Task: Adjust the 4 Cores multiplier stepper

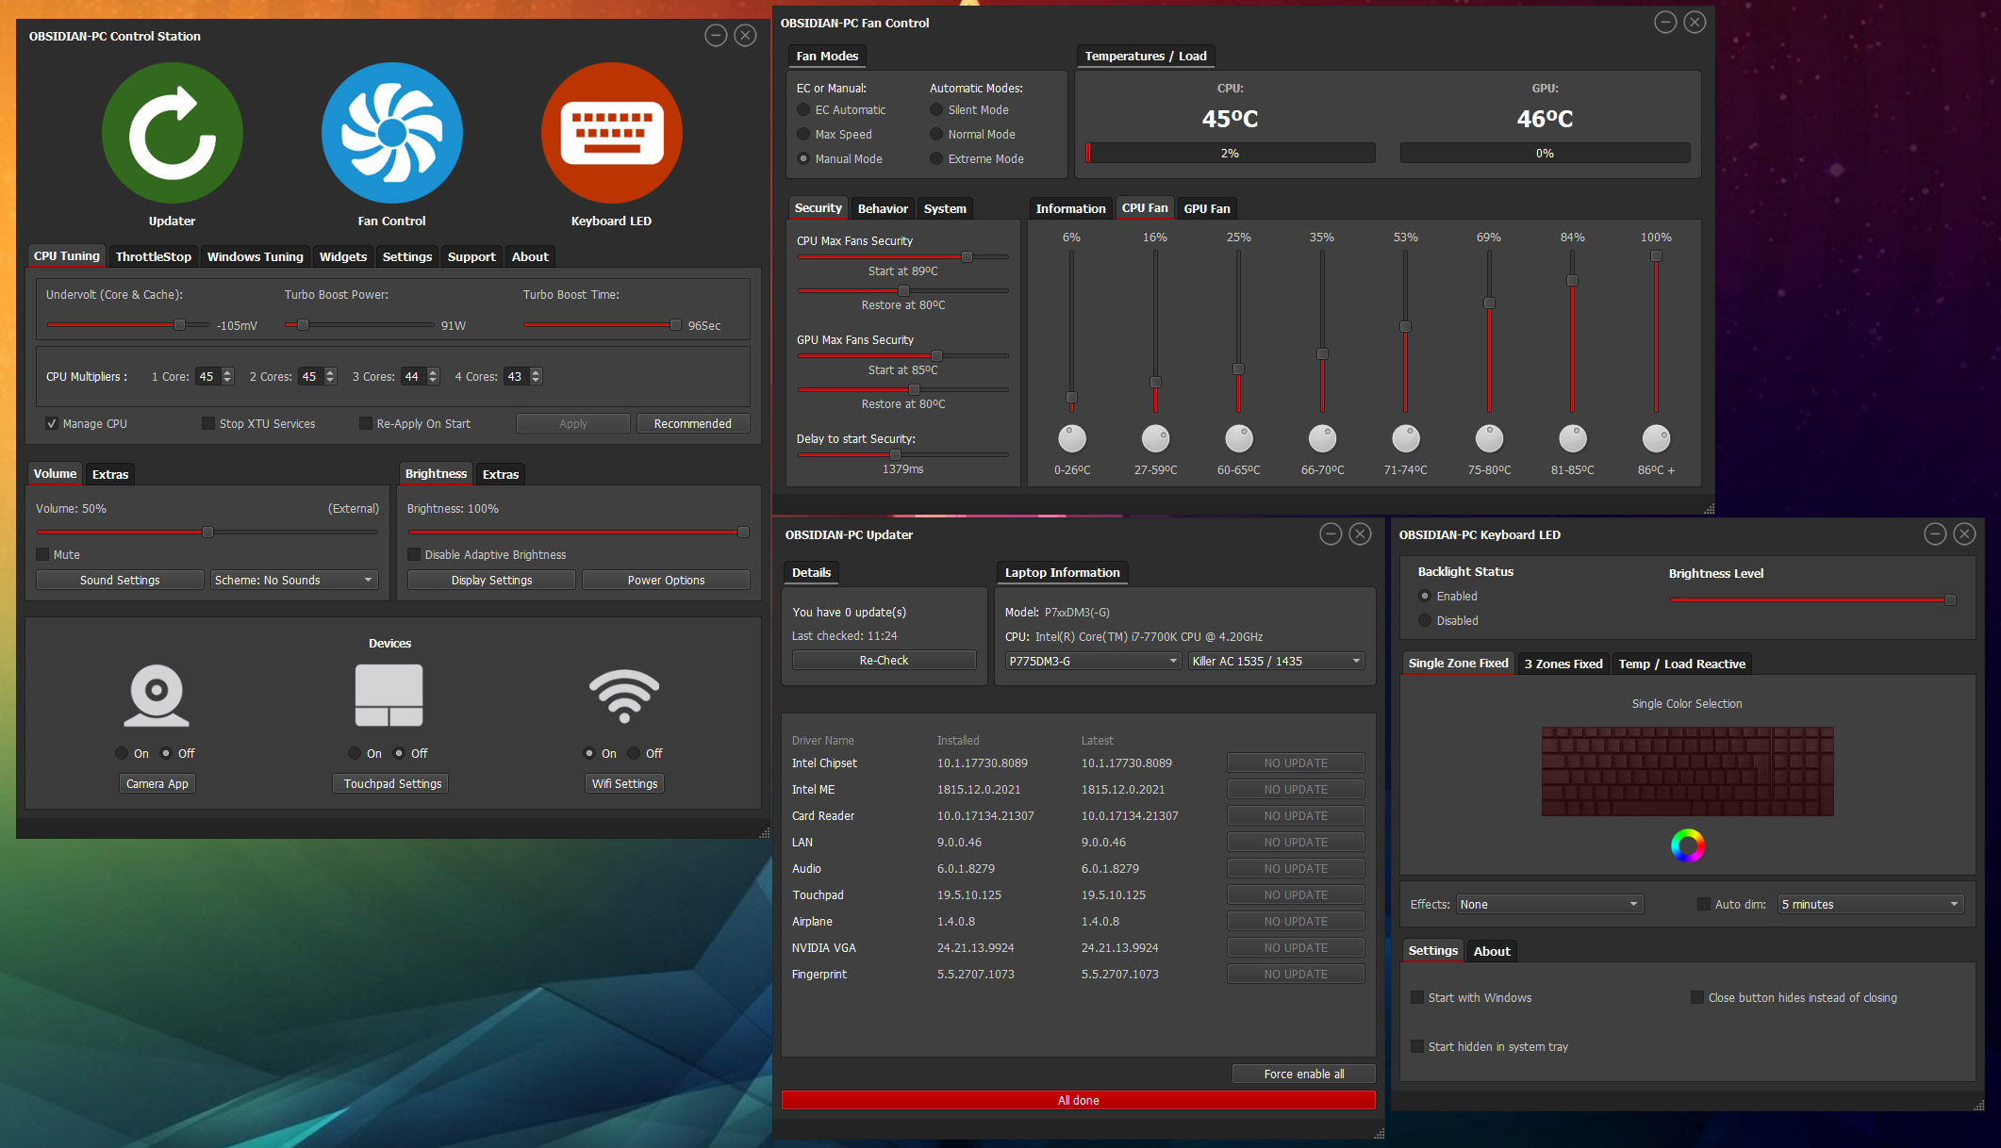Action: click(536, 376)
